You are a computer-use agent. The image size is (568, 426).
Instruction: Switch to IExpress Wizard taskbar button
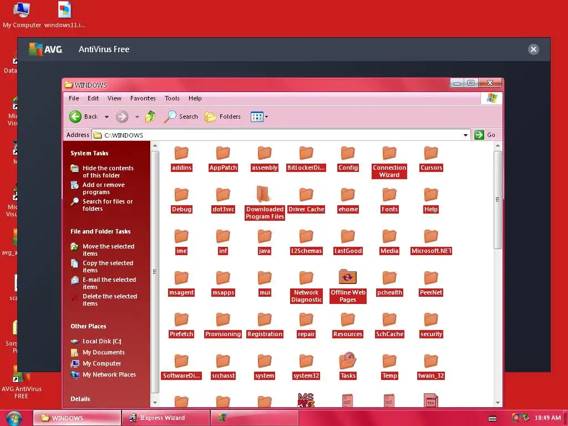click(x=165, y=418)
